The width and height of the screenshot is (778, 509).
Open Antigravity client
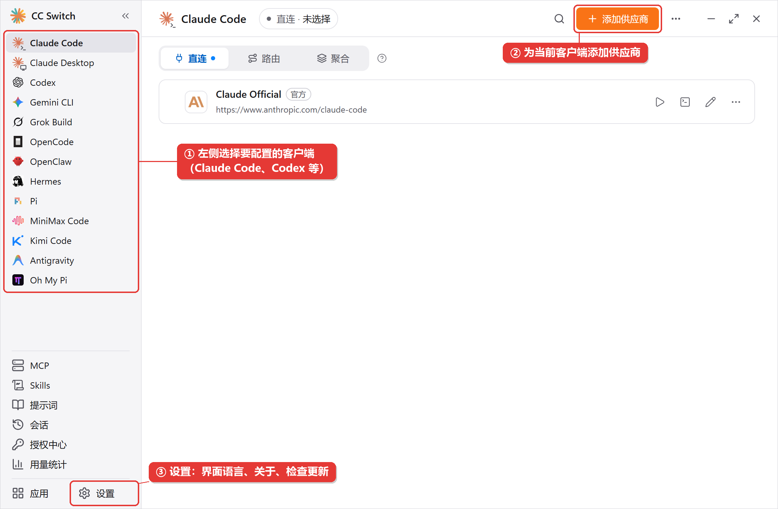click(x=71, y=261)
